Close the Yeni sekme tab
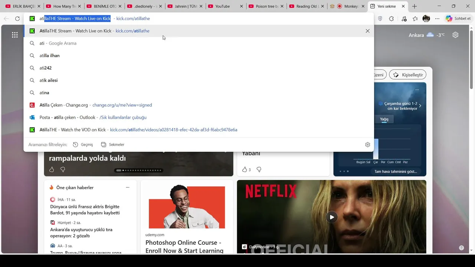The height and width of the screenshot is (267, 475). [x=403, y=6]
